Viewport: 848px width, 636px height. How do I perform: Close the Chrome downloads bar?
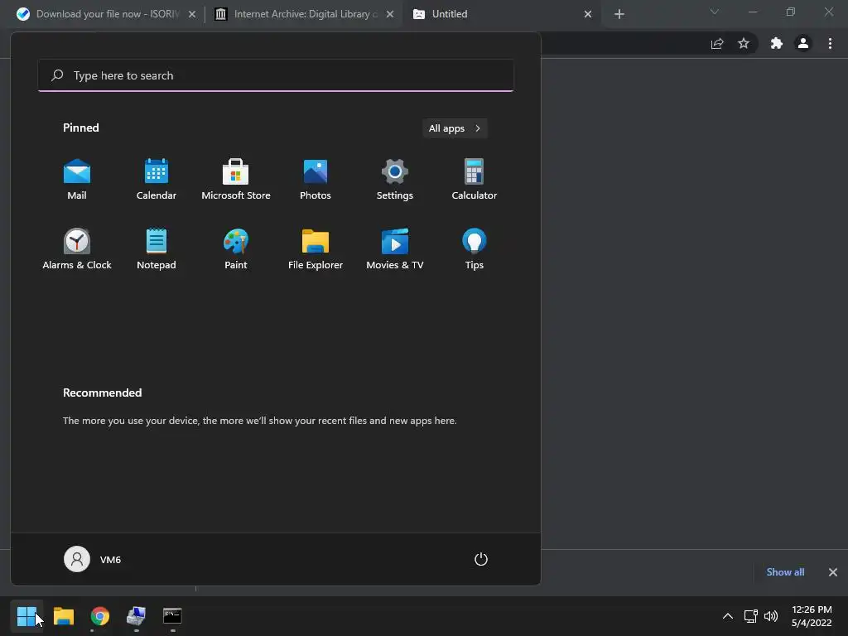(833, 572)
